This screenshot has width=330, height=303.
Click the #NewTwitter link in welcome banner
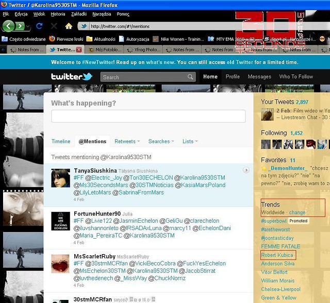tap(98, 62)
